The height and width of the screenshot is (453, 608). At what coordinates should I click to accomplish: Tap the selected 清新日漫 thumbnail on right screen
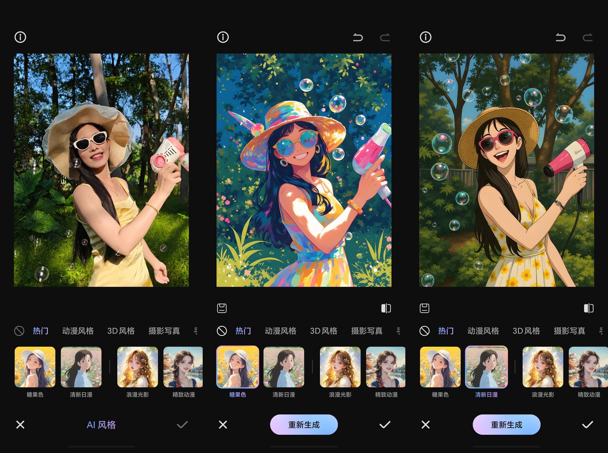tap(486, 367)
